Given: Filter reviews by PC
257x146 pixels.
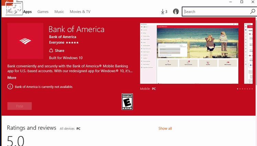Looking at the screenshot, I should [79, 129].
